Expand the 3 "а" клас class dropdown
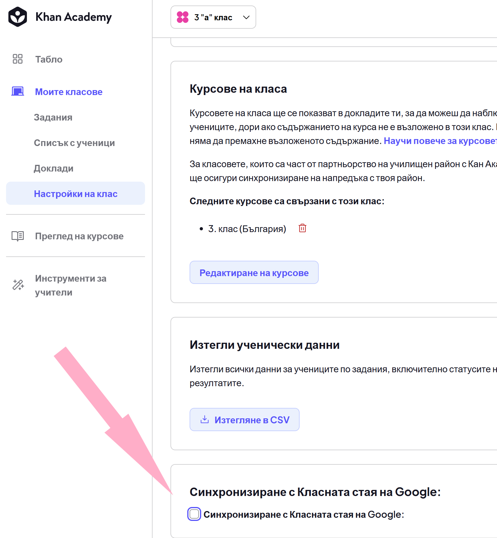497x538 pixels. (x=213, y=17)
